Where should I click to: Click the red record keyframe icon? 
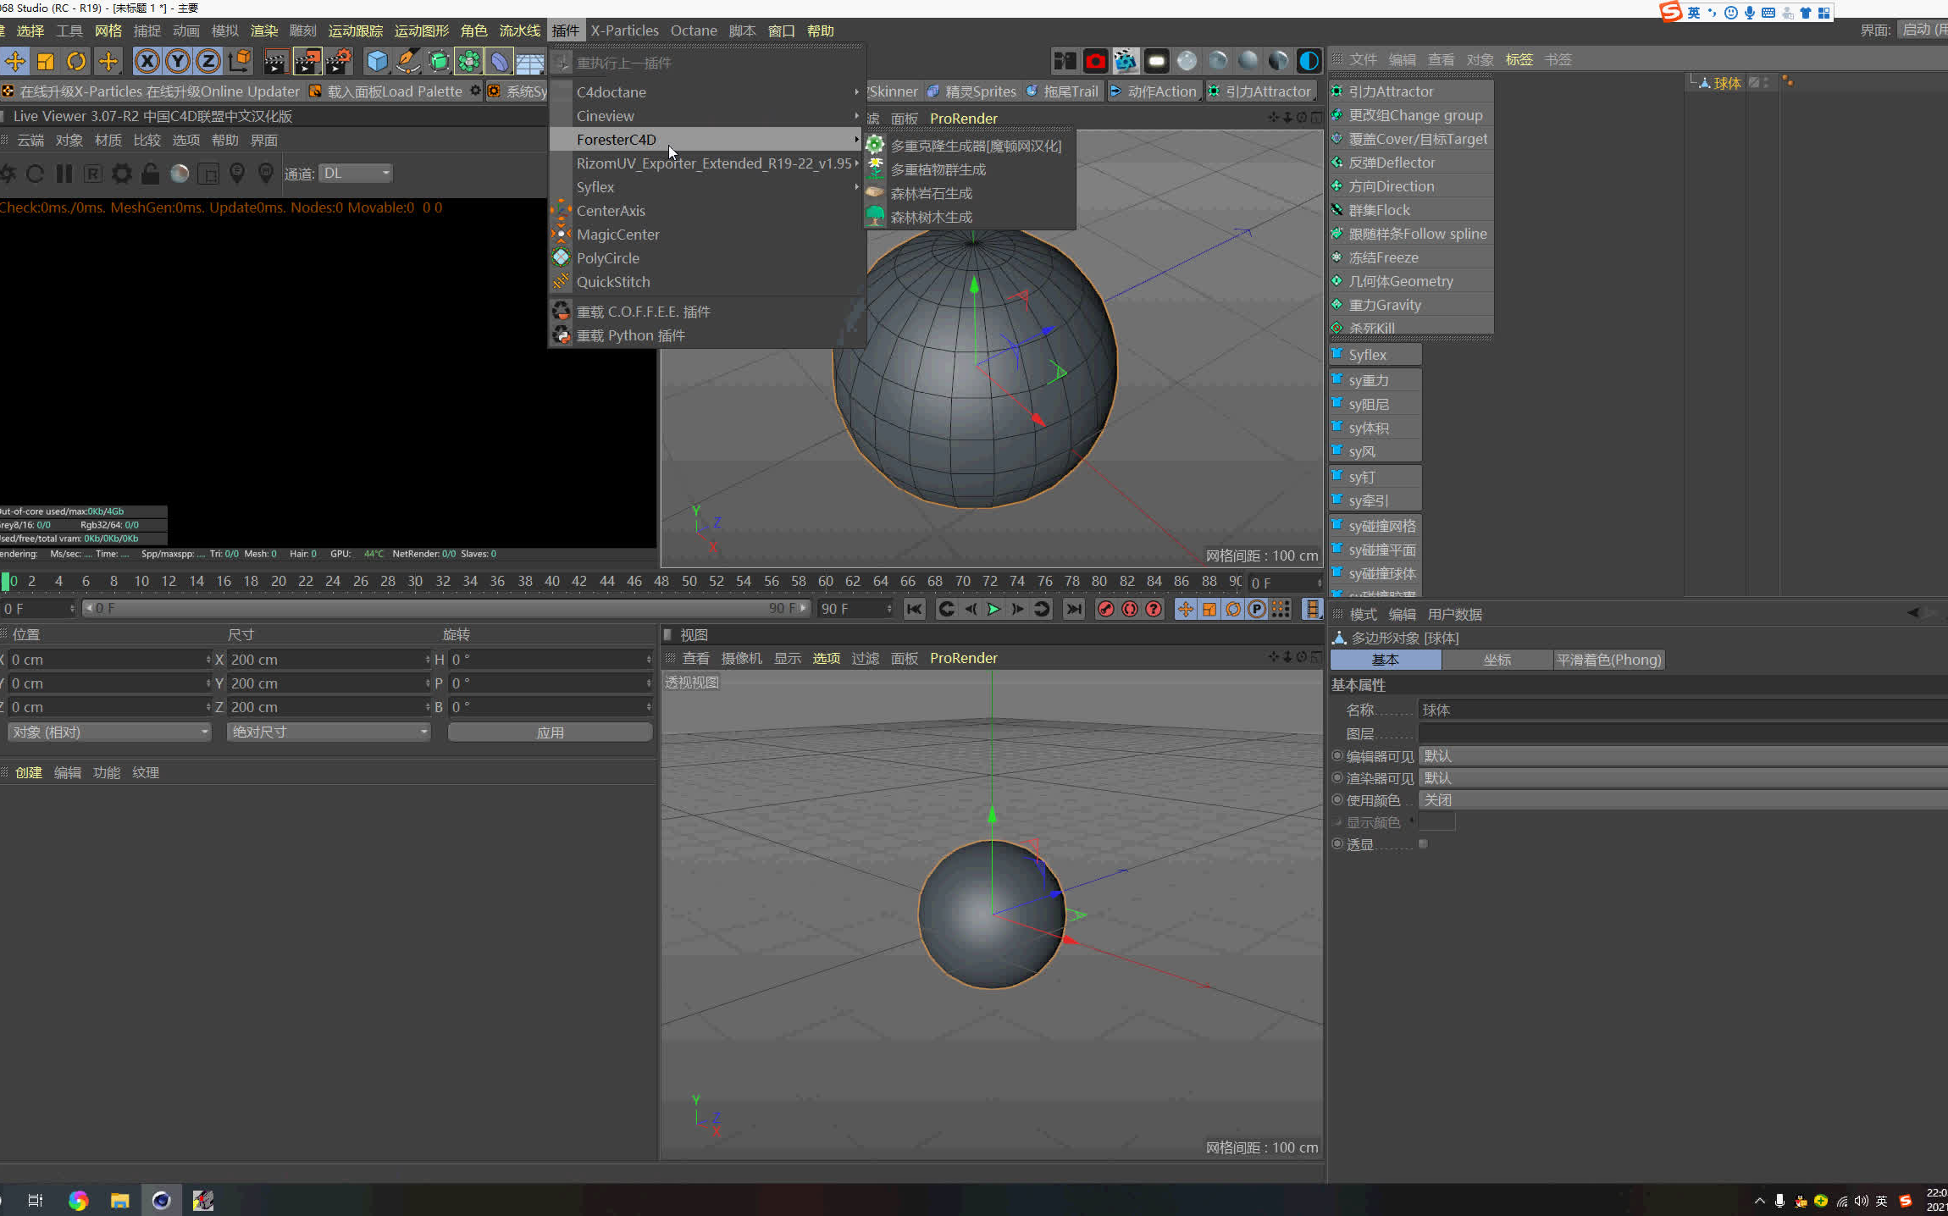pos(1105,609)
